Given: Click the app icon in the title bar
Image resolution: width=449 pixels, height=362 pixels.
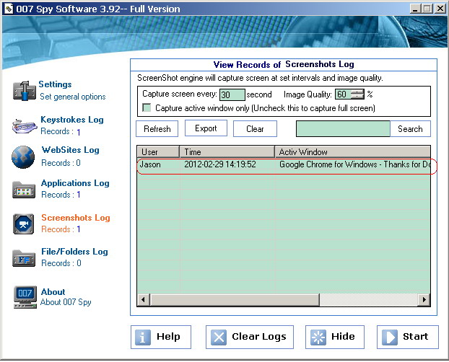Looking at the screenshot, I should [x=9, y=9].
